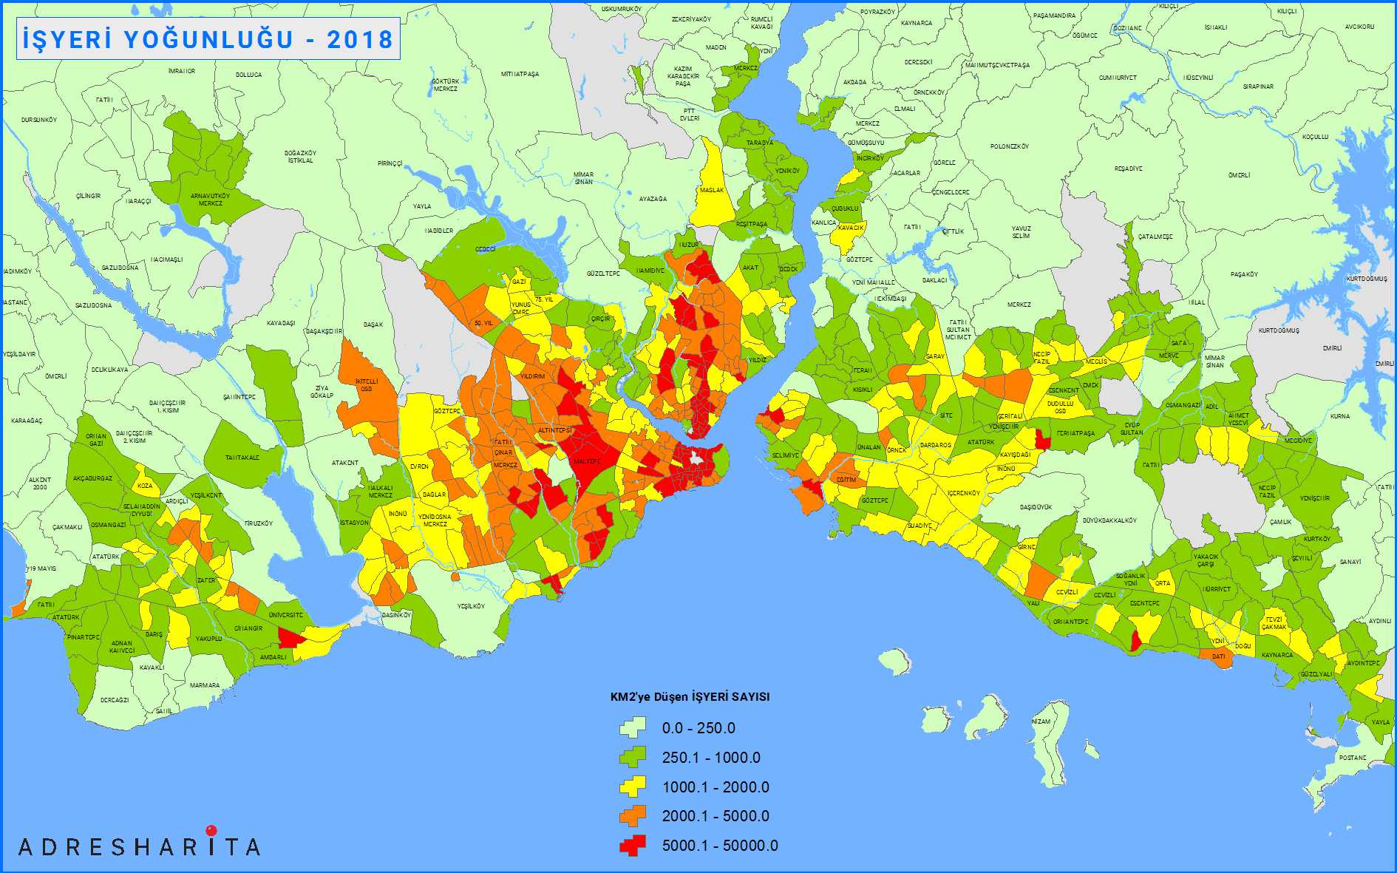Click the red 5000.1 - 50000.0 legend icon
1397x873 pixels.
[632, 846]
